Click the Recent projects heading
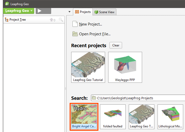Viewport: 185px width, 132px height. click(x=89, y=45)
